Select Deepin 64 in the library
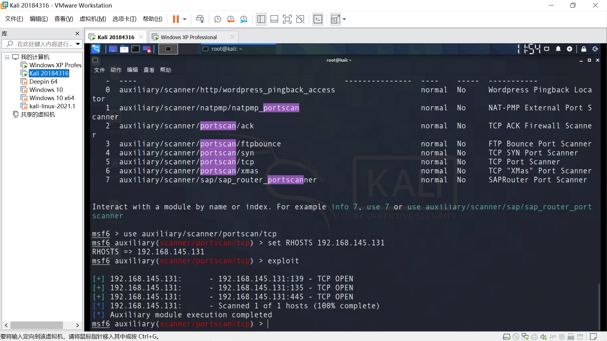Image resolution: width=607 pixels, height=341 pixels. pyautogui.click(x=43, y=81)
